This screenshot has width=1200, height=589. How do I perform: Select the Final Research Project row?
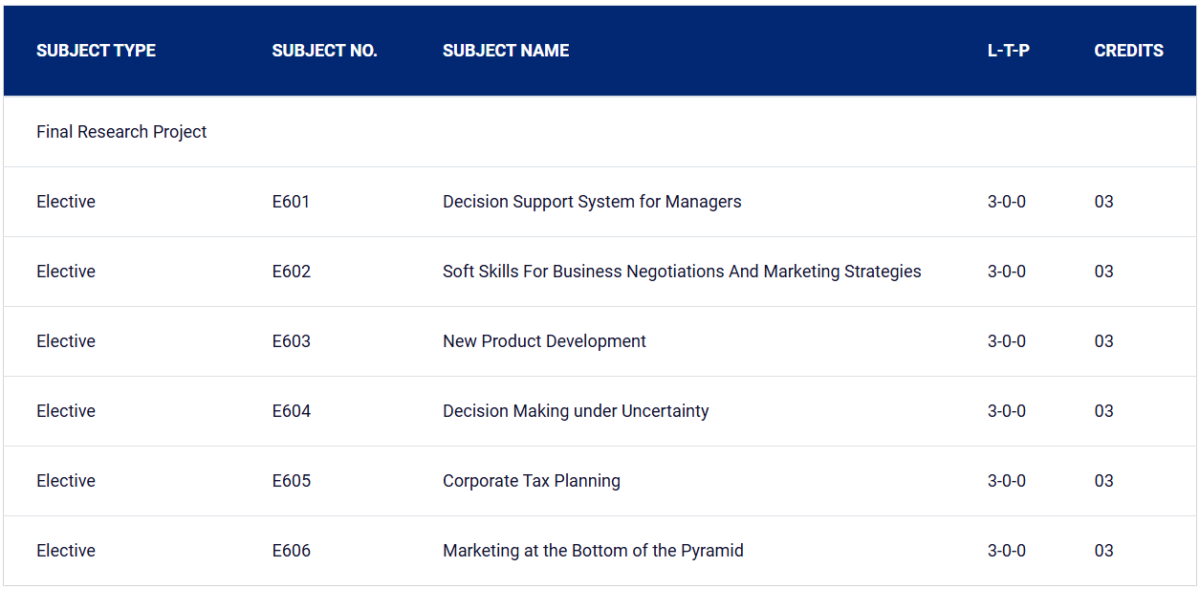(600, 132)
